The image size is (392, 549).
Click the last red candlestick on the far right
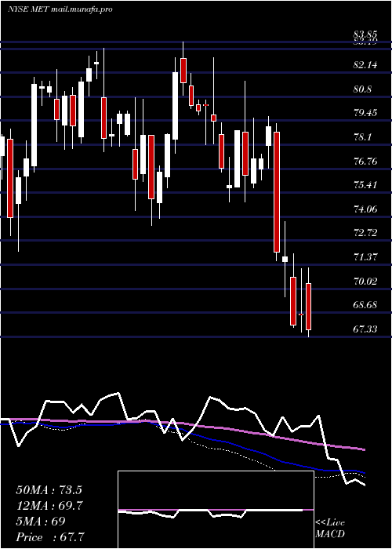pyautogui.click(x=308, y=307)
